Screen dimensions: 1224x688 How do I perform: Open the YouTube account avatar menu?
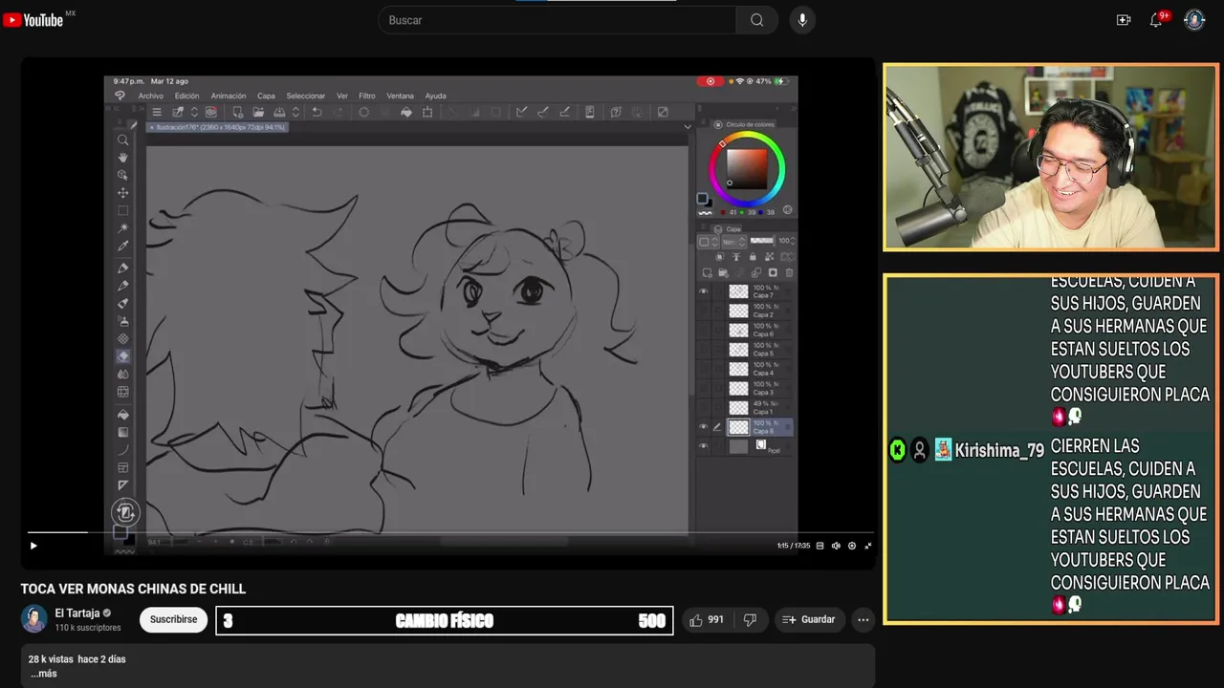[1194, 20]
